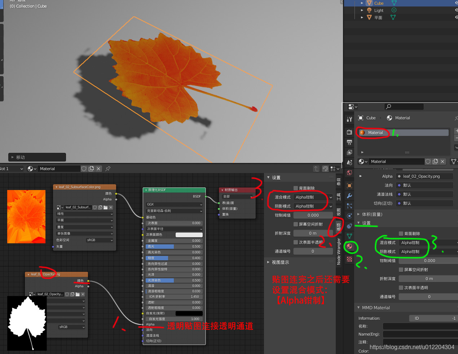The image size is (458, 354).
Task: Switch to 工具 sidebar tab
Action: coord(339,196)
